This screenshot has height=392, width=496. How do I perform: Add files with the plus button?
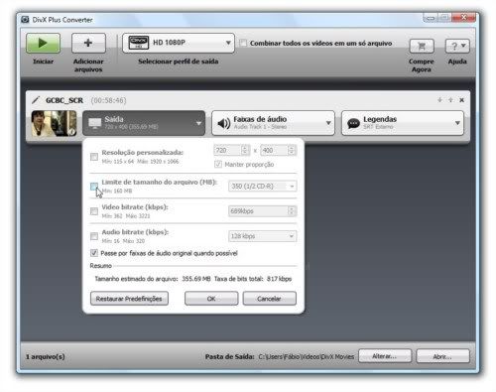88,43
